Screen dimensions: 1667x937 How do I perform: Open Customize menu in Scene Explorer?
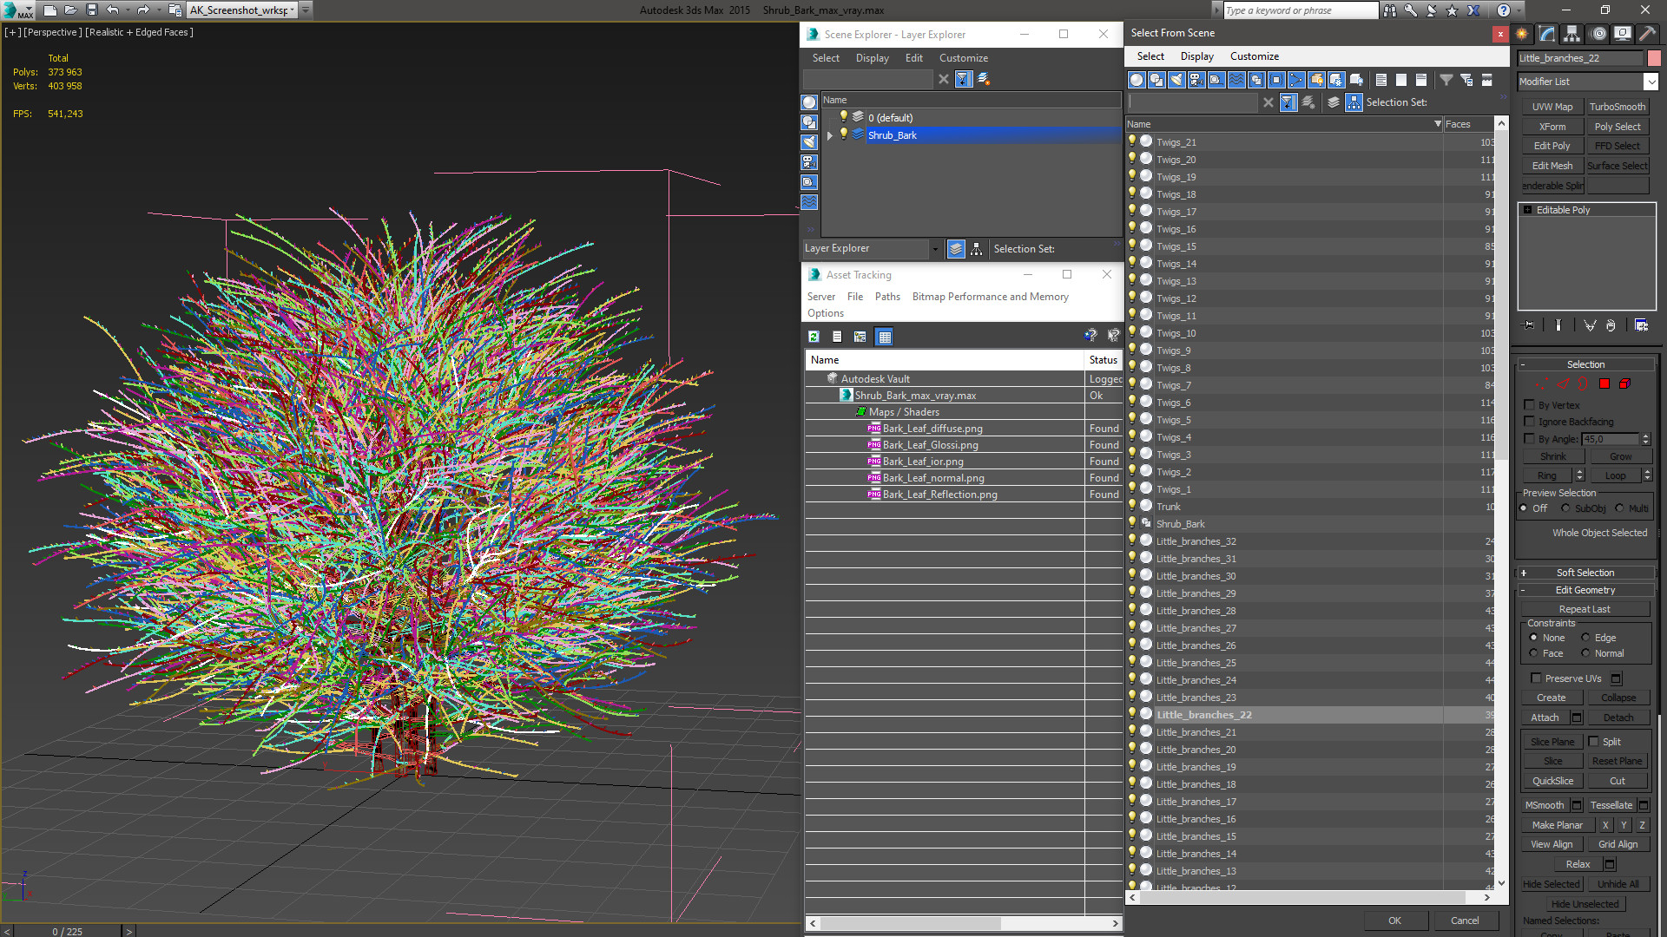tap(963, 58)
